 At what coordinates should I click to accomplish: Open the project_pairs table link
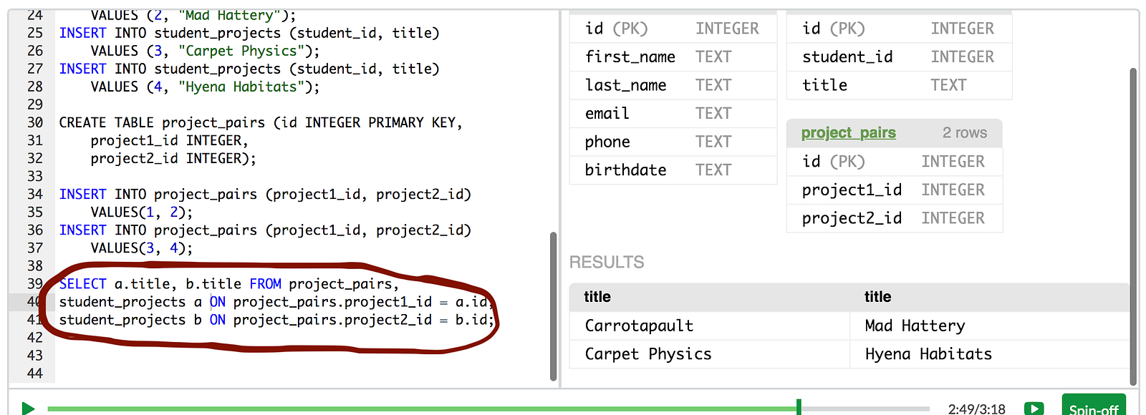coord(848,133)
